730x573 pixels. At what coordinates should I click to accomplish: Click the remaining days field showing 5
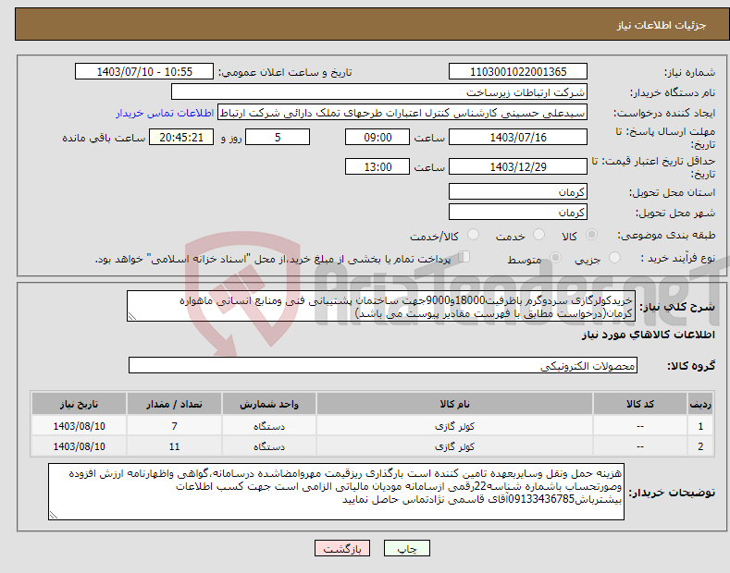click(x=278, y=137)
